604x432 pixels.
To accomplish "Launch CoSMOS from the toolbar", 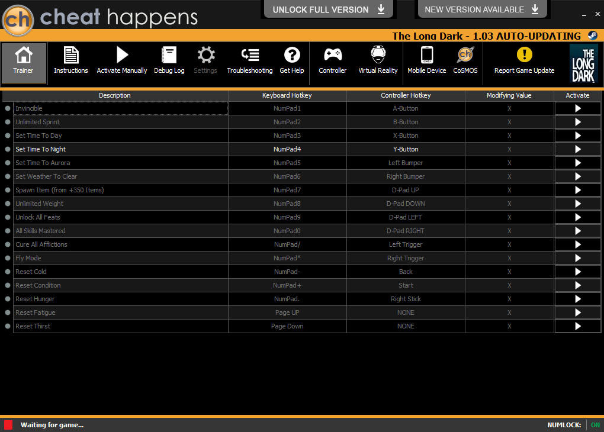I will pyautogui.click(x=465, y=60).
